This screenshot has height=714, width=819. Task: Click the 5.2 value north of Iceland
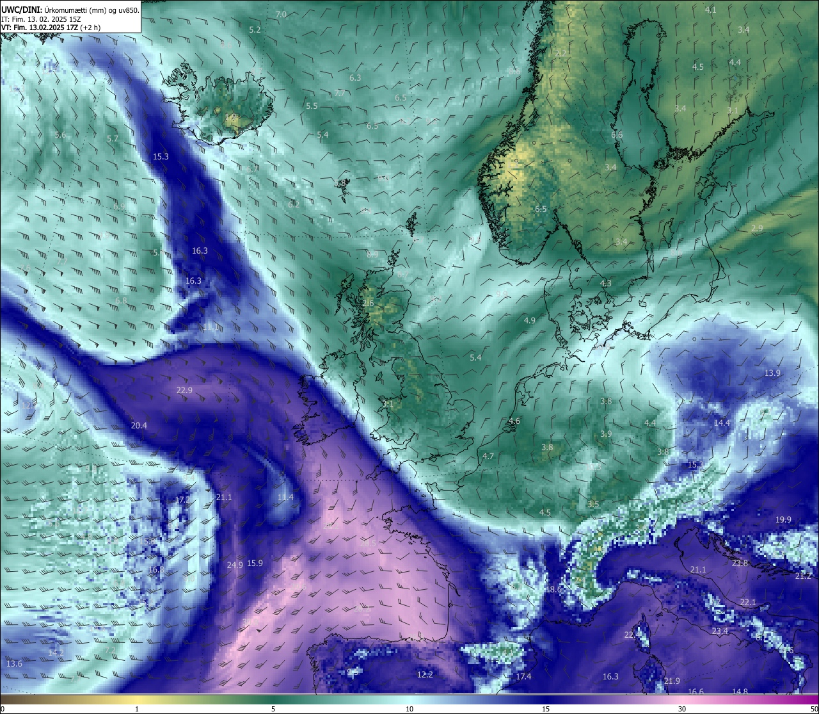pos(255,29)
